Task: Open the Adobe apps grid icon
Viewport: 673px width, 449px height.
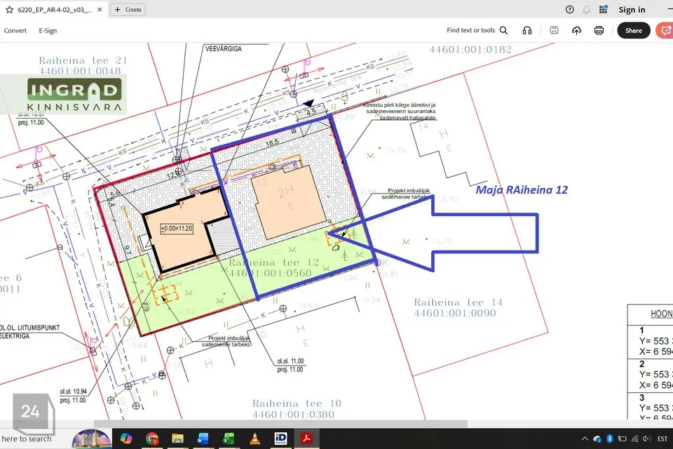Action: pos(602,10)
